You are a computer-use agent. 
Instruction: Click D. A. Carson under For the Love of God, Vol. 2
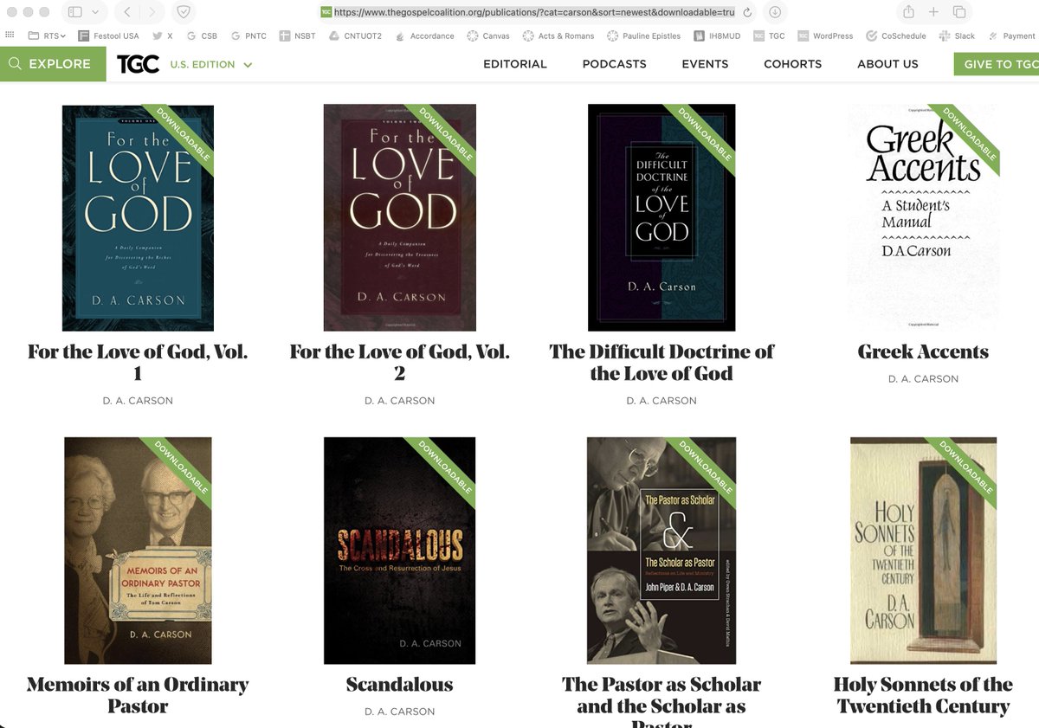point(399,401)
